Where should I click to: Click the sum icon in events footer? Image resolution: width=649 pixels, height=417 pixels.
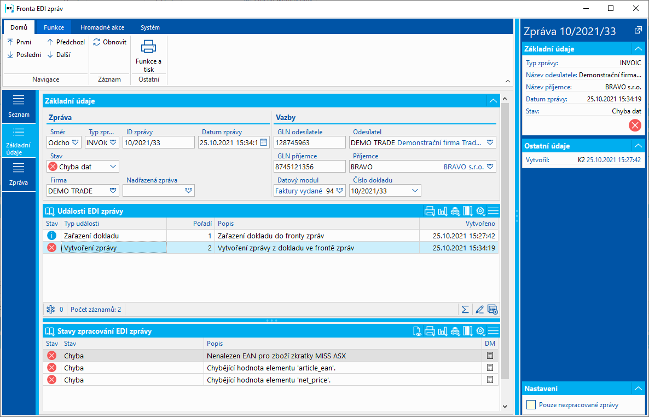click(x=465, y=310)
